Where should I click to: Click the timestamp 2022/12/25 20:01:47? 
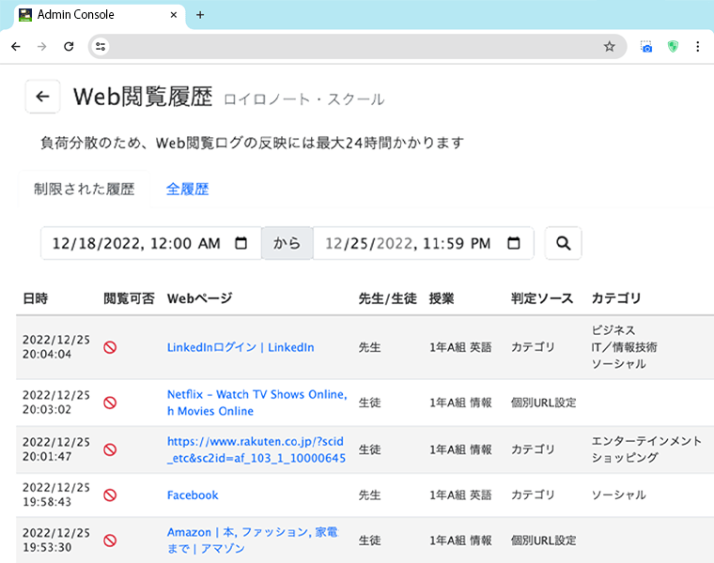(x=56, y=449)
